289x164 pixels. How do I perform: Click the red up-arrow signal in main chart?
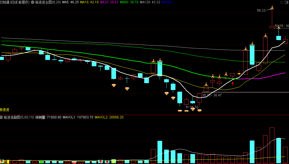pos(233,84)
